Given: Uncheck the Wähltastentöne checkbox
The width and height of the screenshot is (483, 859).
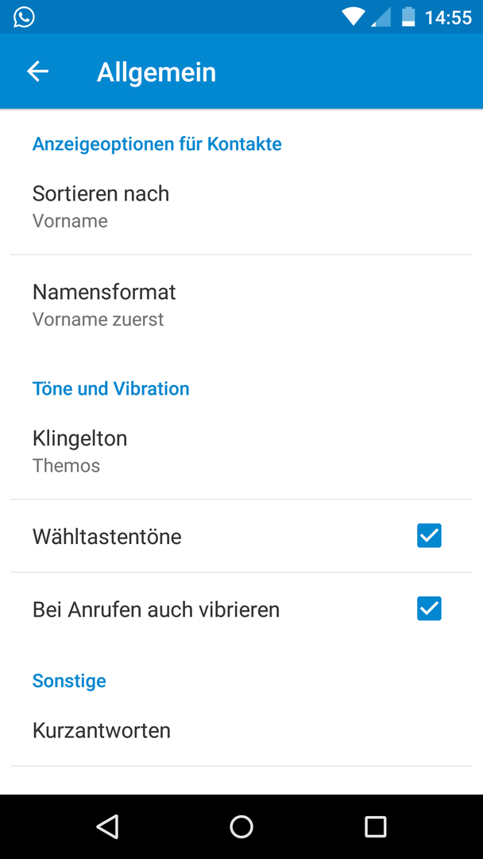Looking at the screenshot, I should click(x=429, y=536).
